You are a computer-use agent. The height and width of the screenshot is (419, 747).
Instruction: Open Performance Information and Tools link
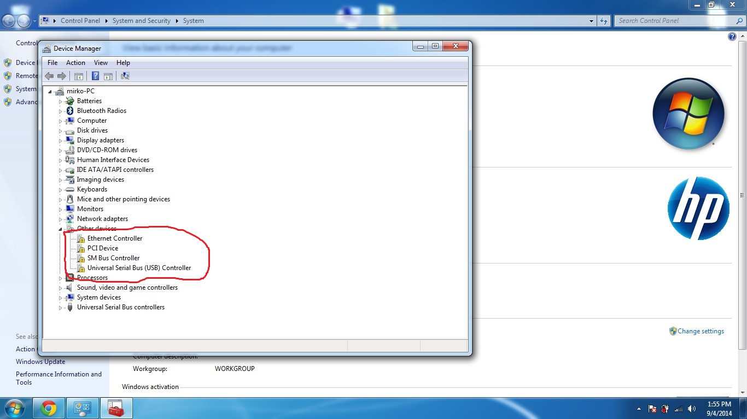tap(59, 378)
